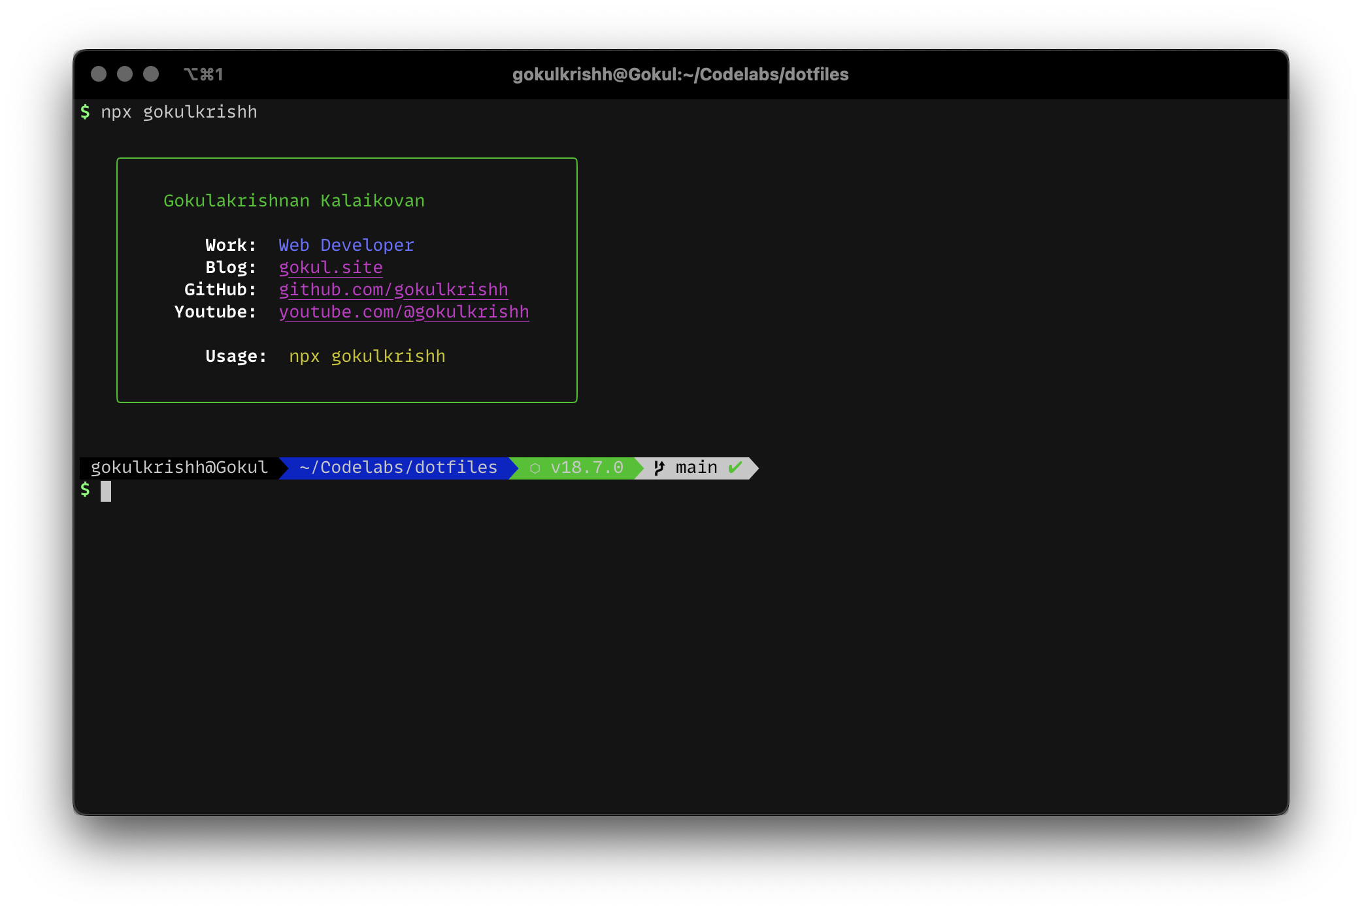Open the gokul.site blog link
Viewport: 1362px width, 912px height.
coord(330,267)
